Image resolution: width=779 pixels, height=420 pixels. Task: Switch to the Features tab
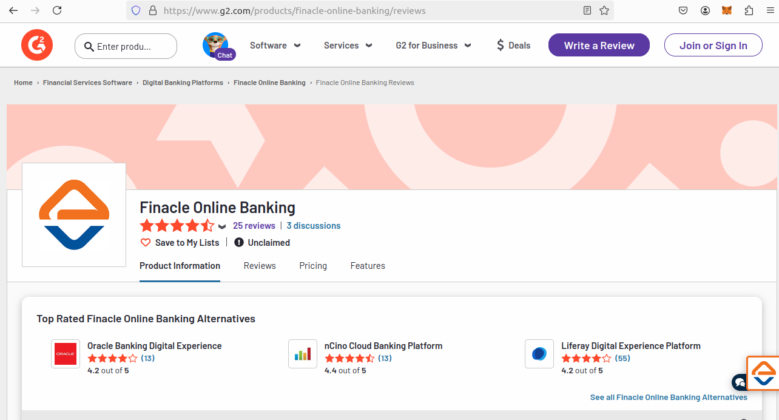[368, 266]
